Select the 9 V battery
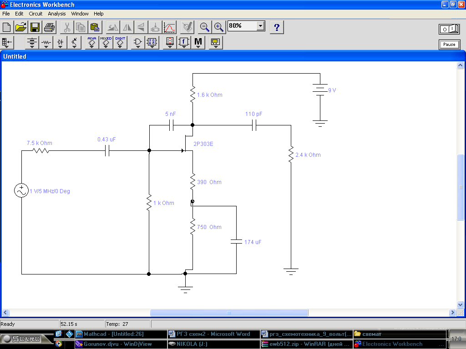 (320, 90)
